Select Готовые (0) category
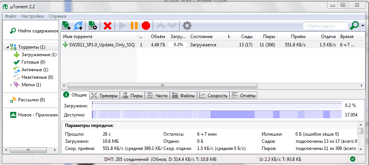This screenshot has width=369, height=165. click(33, 62)
